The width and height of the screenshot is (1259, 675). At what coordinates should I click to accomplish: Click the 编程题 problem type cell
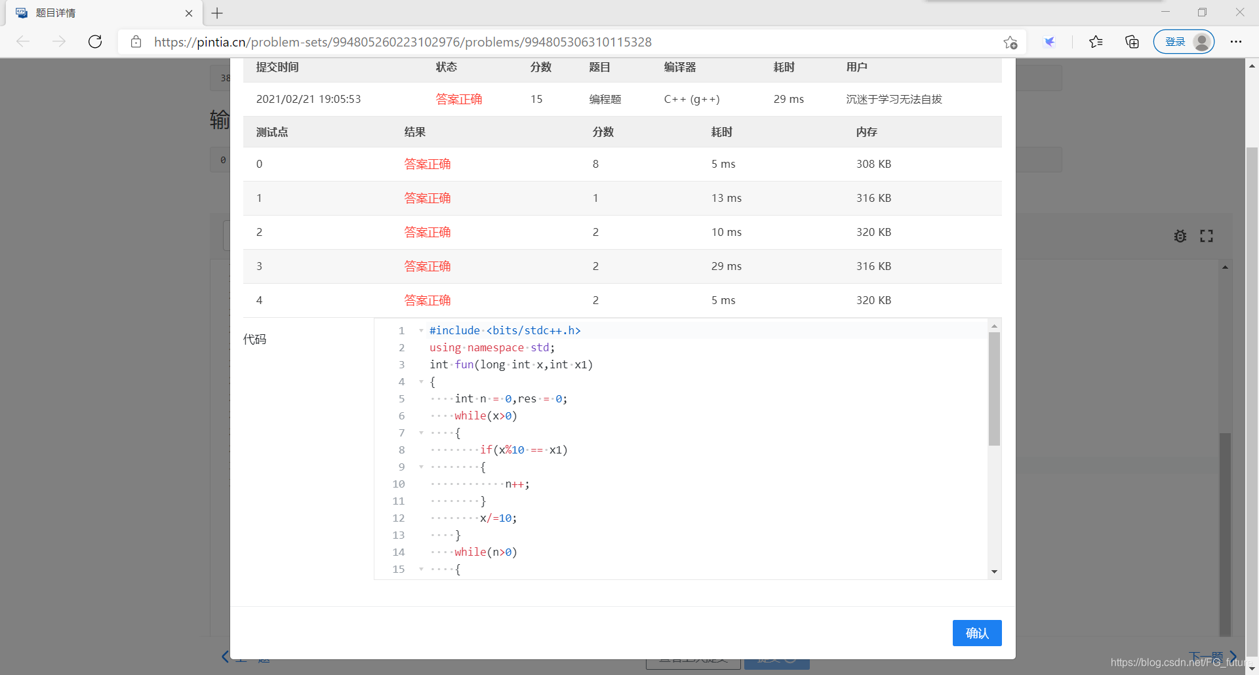click(605, 99)
